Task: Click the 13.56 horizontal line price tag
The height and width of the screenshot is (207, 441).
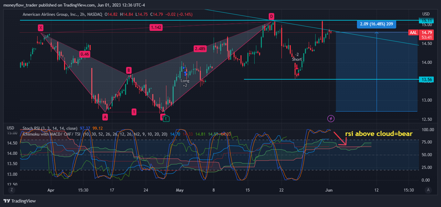Action: point(426,79)
